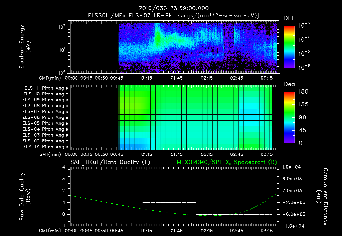Viewport: 342px width, 236px height.
Task: Click the Deg color bar label
Action: 290,84
